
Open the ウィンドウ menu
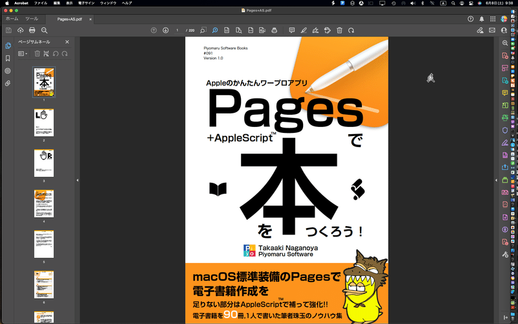(x=108, y=3)
